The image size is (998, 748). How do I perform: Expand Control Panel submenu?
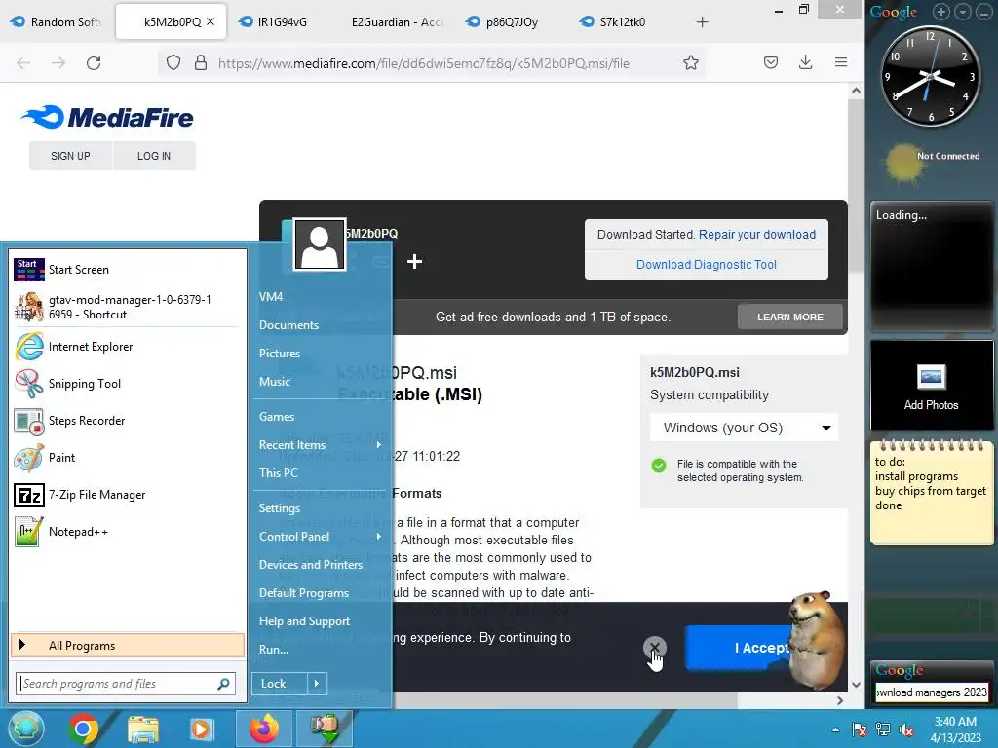322,537
